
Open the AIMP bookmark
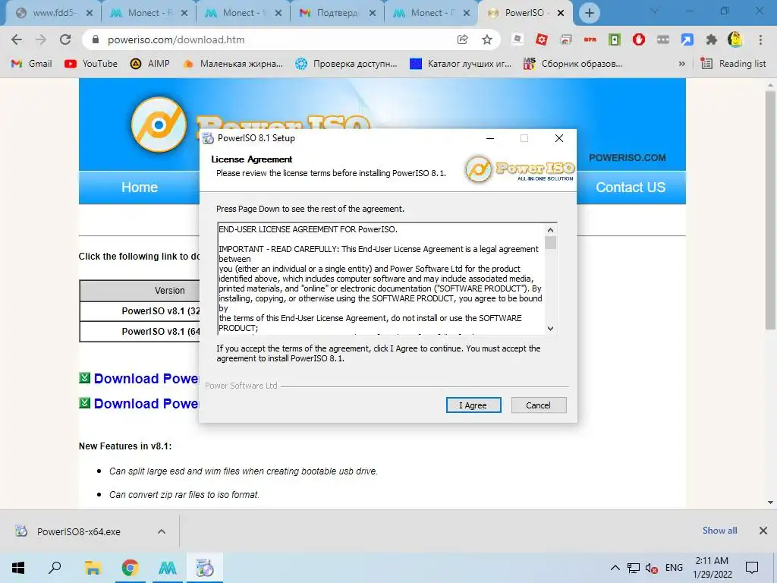150,64
